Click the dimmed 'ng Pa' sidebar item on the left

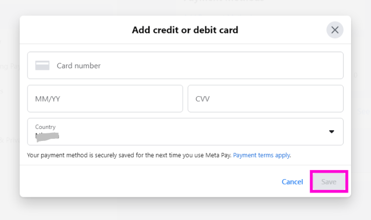point(10,66)
